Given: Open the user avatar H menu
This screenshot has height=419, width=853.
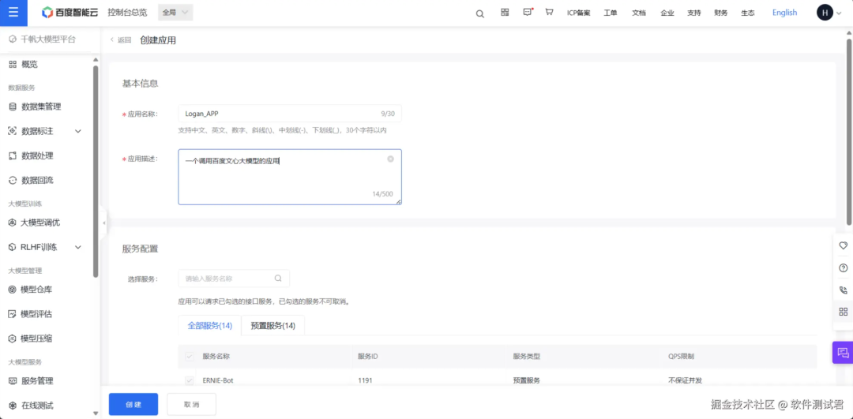Looking at the screenshot, I should [825, 13].
